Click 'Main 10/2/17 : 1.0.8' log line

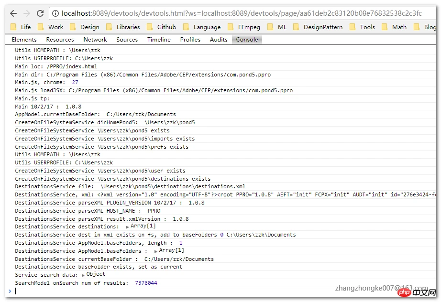coord(48,107)
